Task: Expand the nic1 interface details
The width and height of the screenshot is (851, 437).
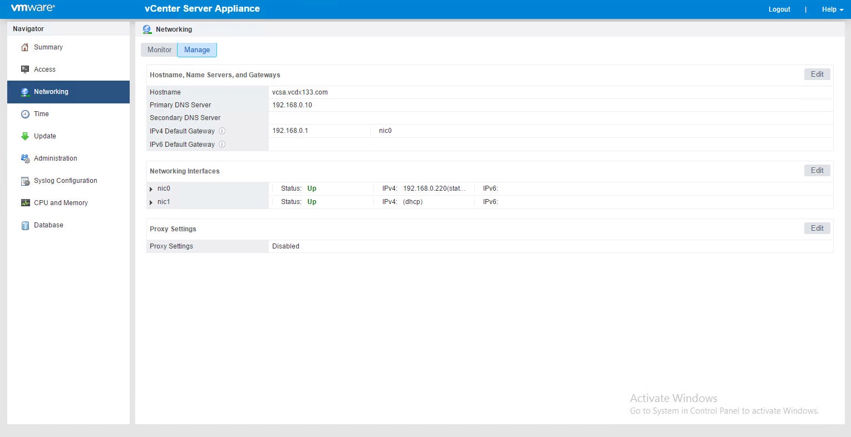Action: (x=151, y=202)
